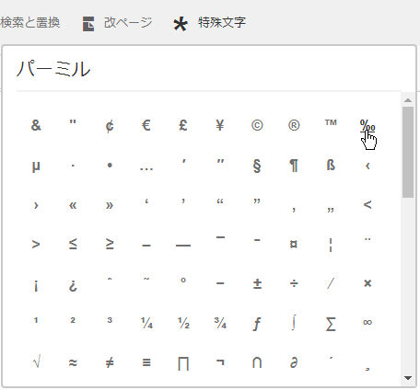Insert the ampersand & symbol
Screen dimensions: 420x390
[x=36, y=125]
